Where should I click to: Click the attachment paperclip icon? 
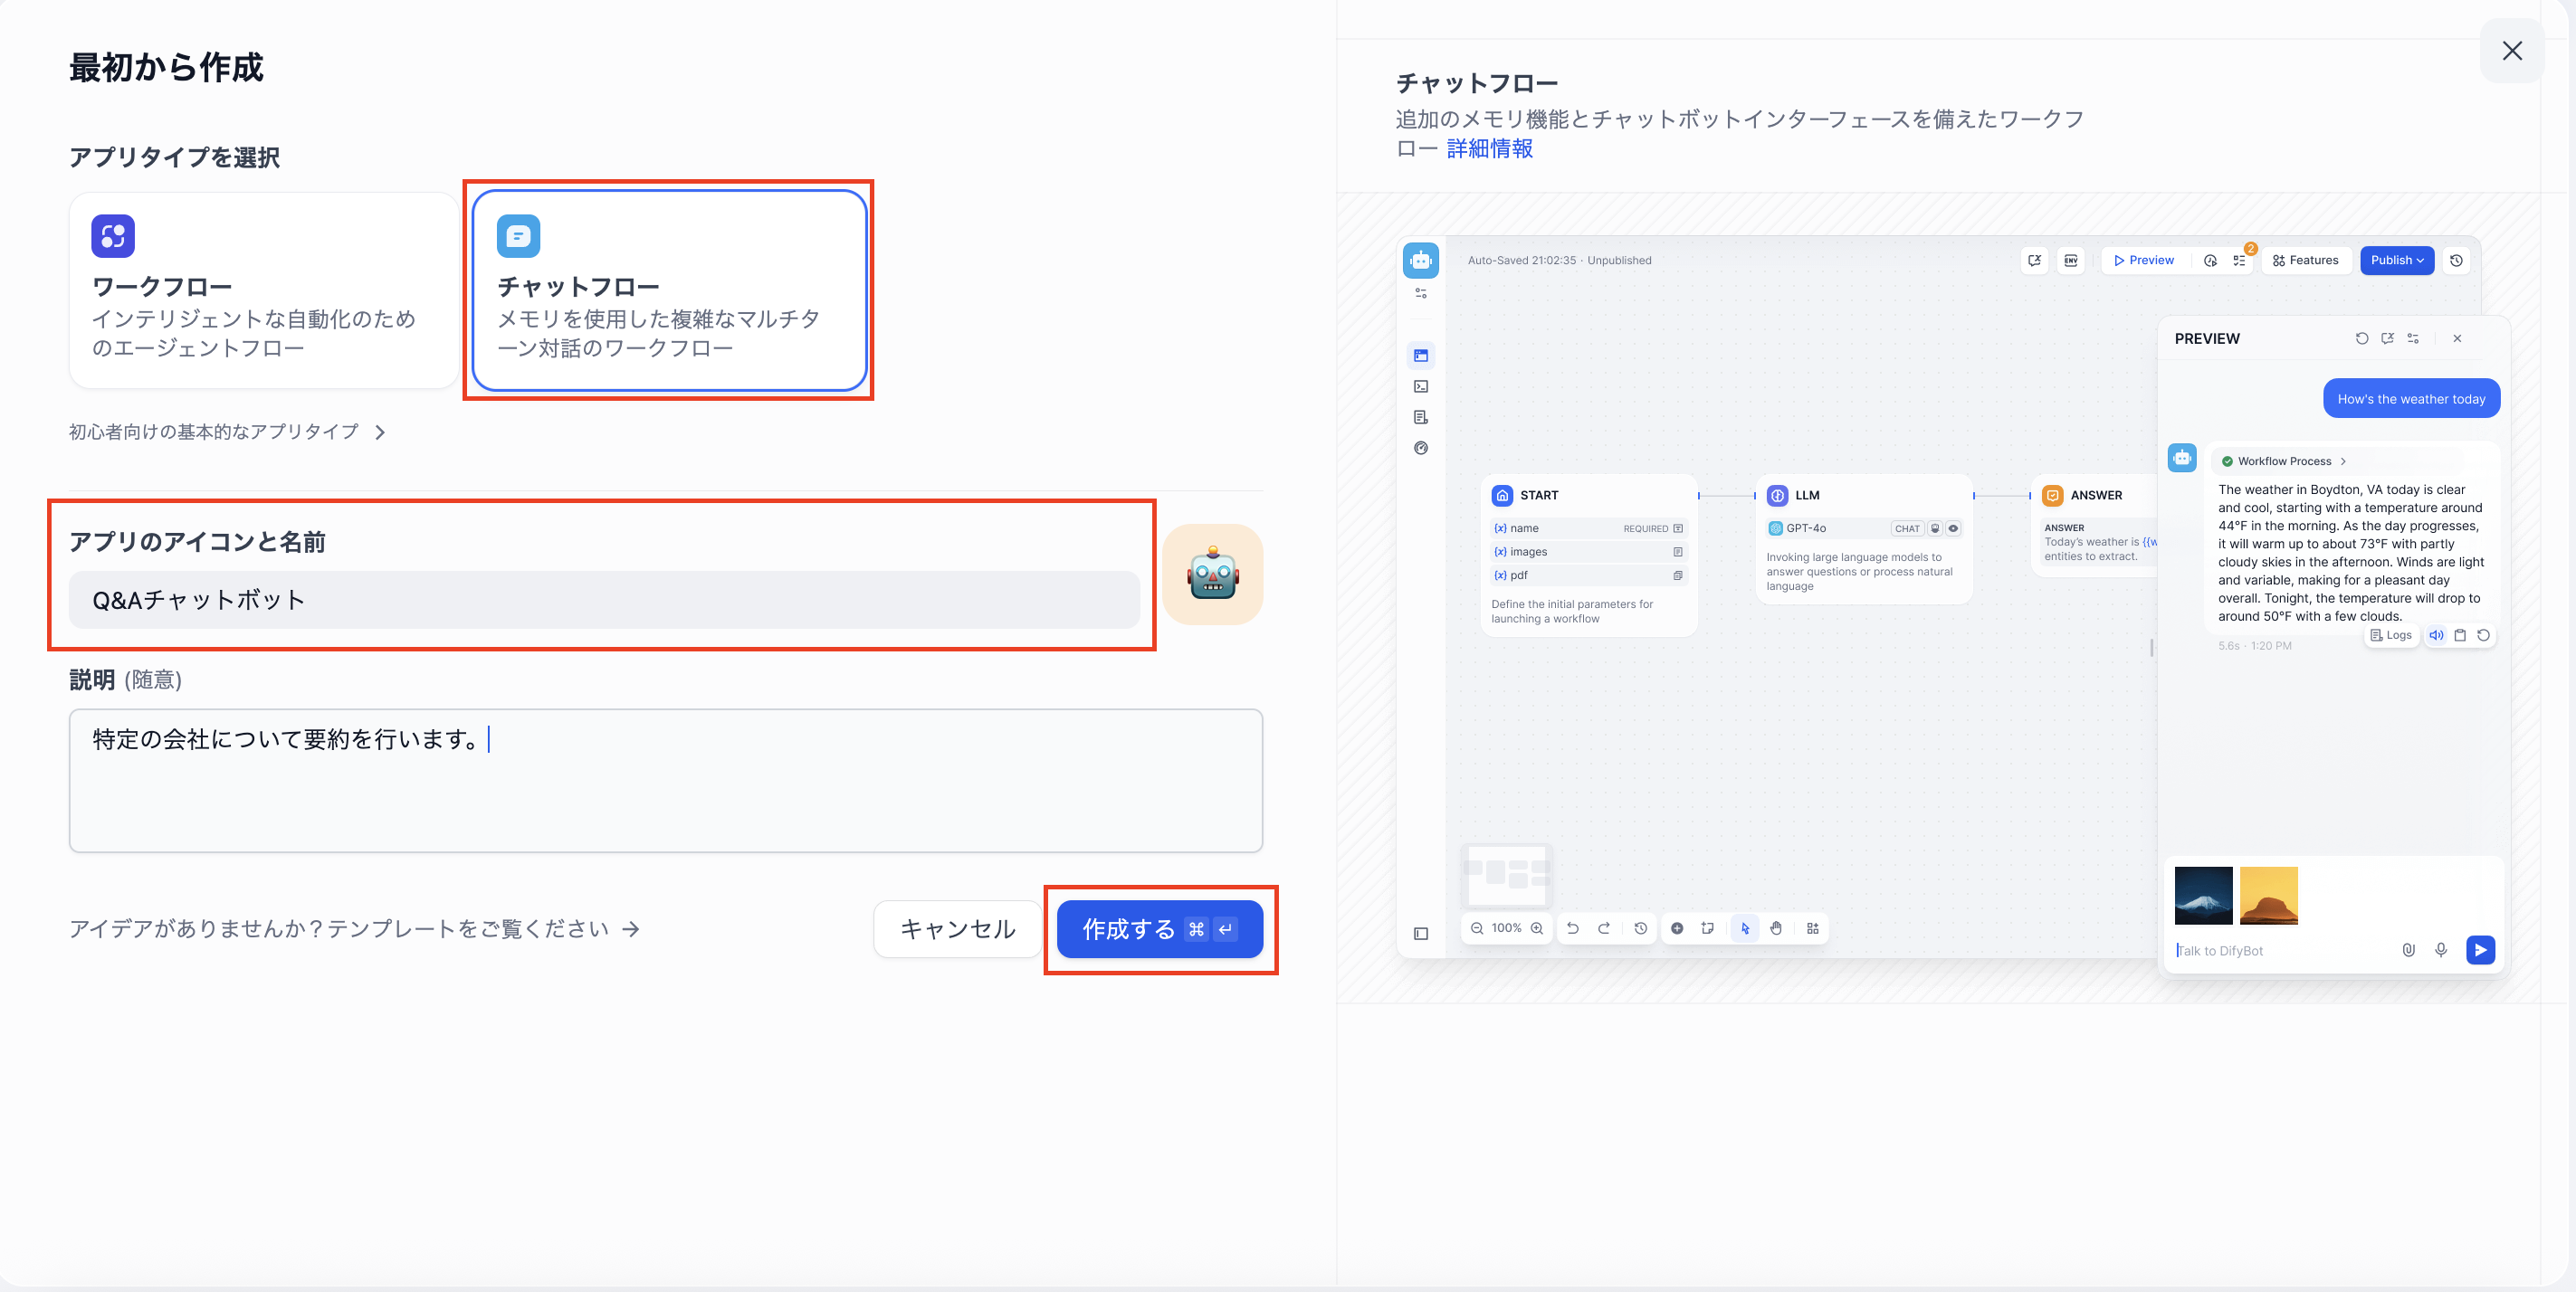[2408, 949]
